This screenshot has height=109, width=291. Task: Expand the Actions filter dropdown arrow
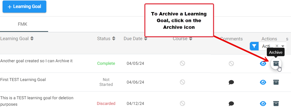pos(283,46)
